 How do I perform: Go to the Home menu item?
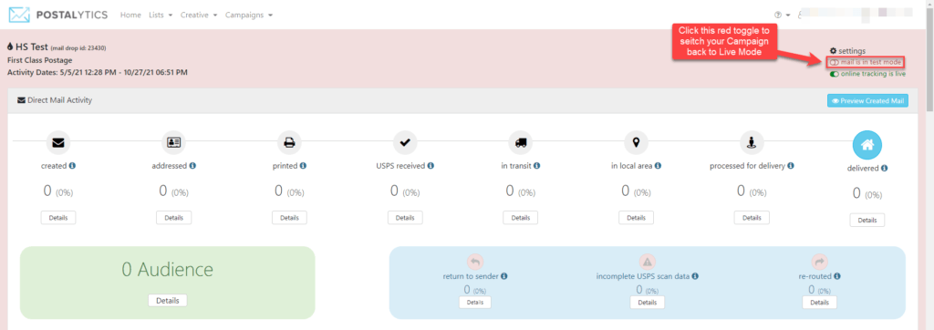point(130,15)
